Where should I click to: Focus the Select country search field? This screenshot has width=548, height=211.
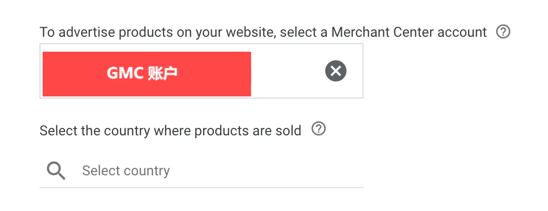pos(202,171)
